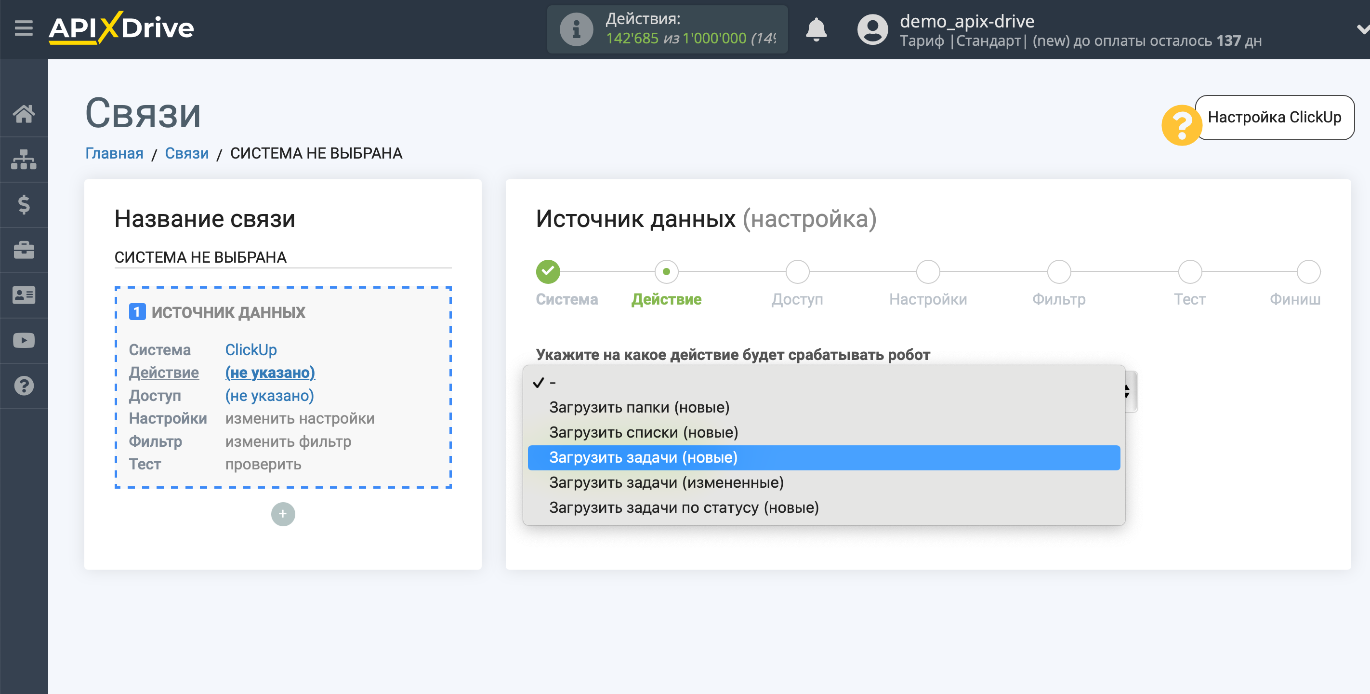1370x694 pixels.
Task: Select the blank '-' option
Action: click(x=823, y=382)
